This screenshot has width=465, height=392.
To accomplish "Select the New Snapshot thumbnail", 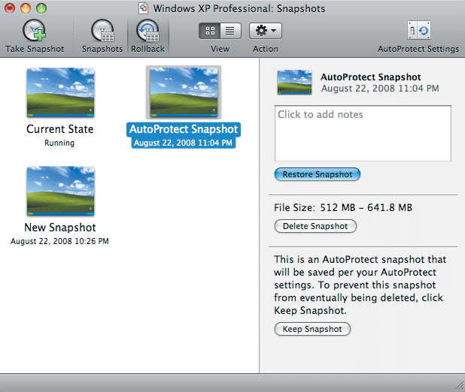I will (x=60, y=191).
